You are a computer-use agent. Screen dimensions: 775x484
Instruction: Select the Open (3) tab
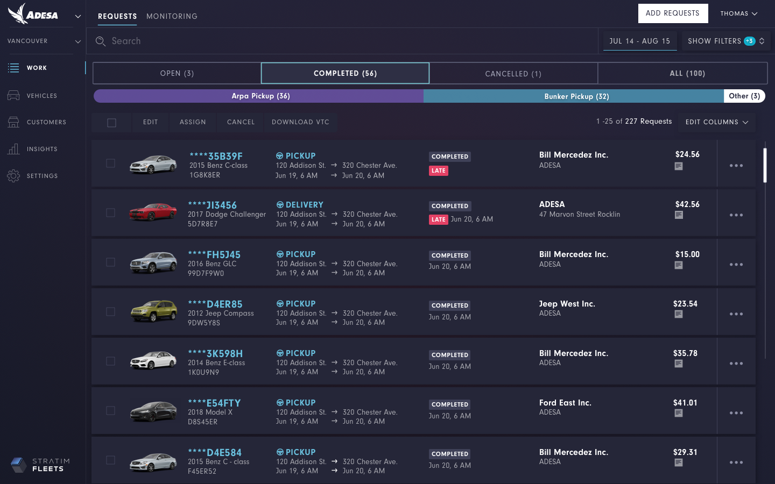(x=177, y=73)
